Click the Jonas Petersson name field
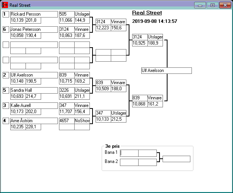The width and height of the screenshot is (233, 193). tap(34, 29)
